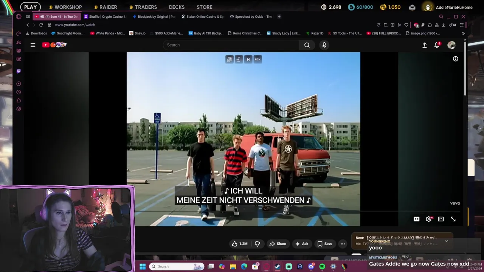Screen dimensions: 484x272
Task: Open Easy Setup sliders icon
Action: (462, 25)
